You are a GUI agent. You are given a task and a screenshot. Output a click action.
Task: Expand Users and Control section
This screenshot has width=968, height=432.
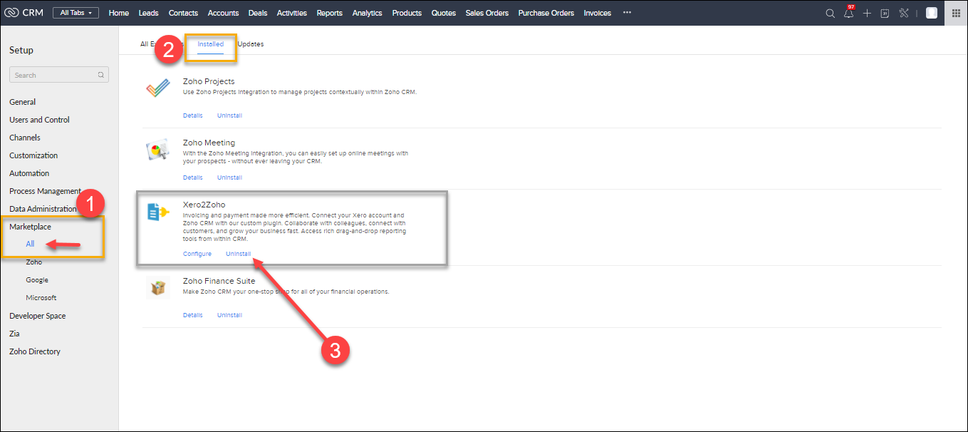[x=40, y=120]
